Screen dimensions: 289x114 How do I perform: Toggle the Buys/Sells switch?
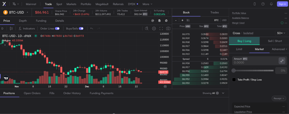pyautogui.click(x=81, y=28)
